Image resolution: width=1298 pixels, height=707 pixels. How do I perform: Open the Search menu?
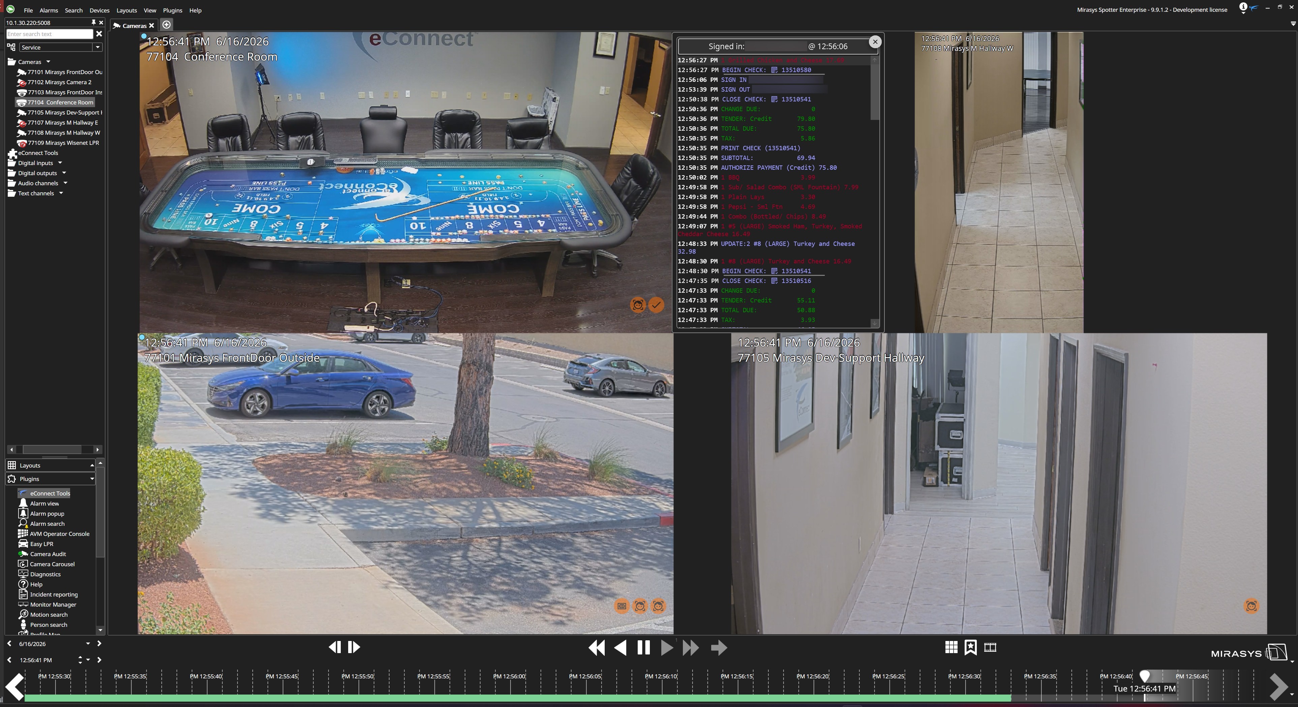point(73,10)
